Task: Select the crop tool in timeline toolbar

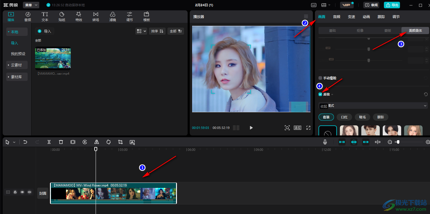Action: click(x=120, y=142)
